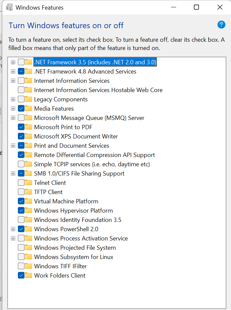Screen dimensions: 231x310
Task: Click folder icon beside Windows TIFF IFilter
Action: [28, 266]
